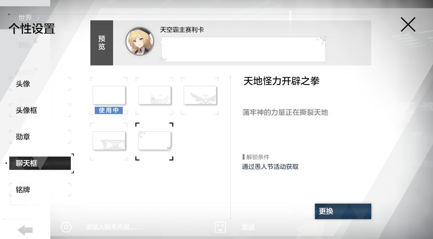This screenshot has height=239, width=433.
Task: Select the first chat frame in the second row
Action: click(x=109, y=141)
